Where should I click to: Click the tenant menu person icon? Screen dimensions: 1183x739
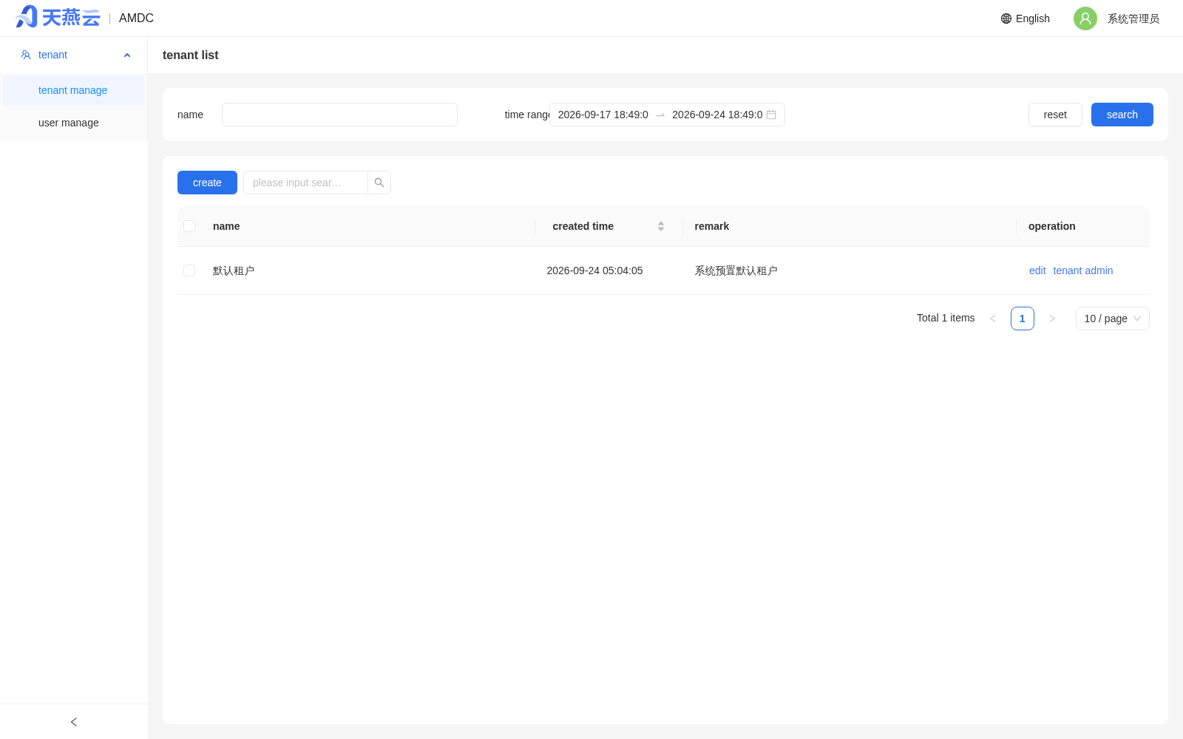[x=26, y=55]
